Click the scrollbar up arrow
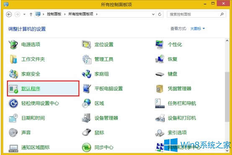Screen dimensions: 232x155 point(227,40)
